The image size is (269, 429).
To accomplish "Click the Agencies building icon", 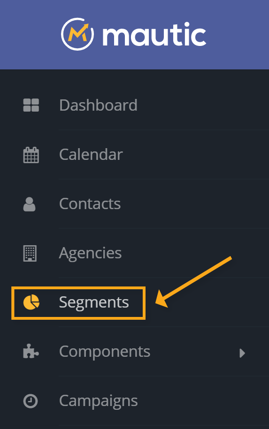I will point(30,253).
